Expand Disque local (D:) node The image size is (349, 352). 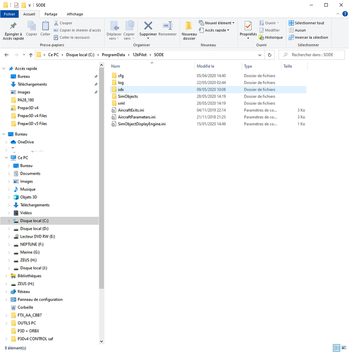pyautogui.click(x=9, y=228)
